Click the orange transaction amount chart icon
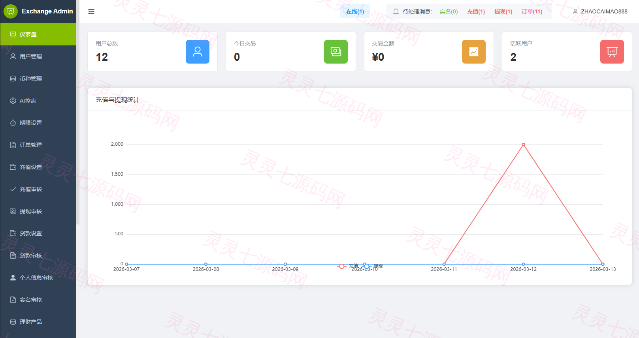The image size is (639, 338). point(474,52)
